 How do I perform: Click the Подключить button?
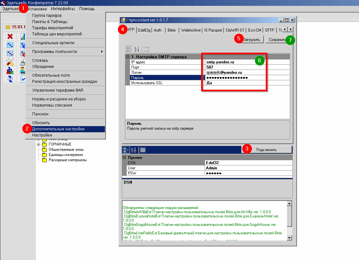point(266,150)
